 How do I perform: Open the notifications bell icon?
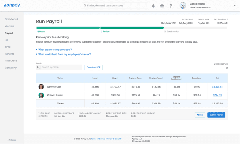[x=153, y=6]
